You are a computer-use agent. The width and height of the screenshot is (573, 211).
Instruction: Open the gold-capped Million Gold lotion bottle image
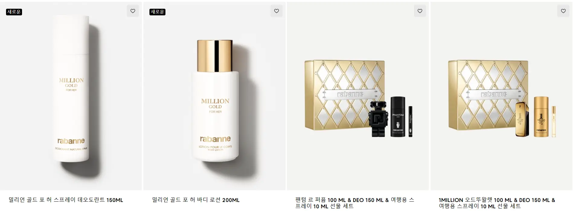click(215, 100)
